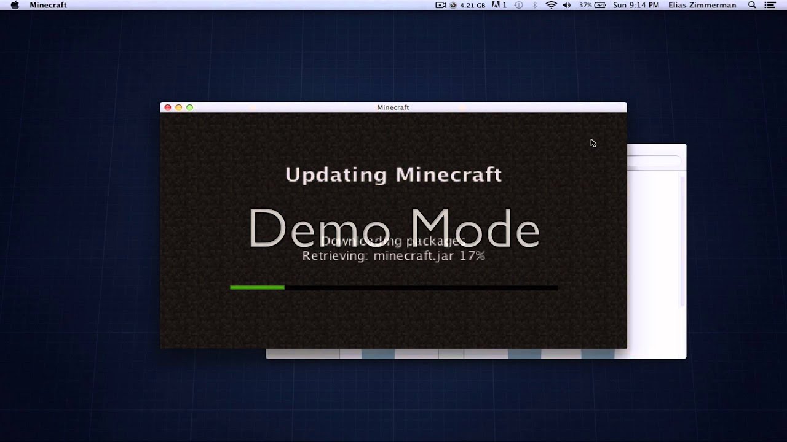
Task: Minimize Minecraft window with yellow button
Action: click(178, 107)
